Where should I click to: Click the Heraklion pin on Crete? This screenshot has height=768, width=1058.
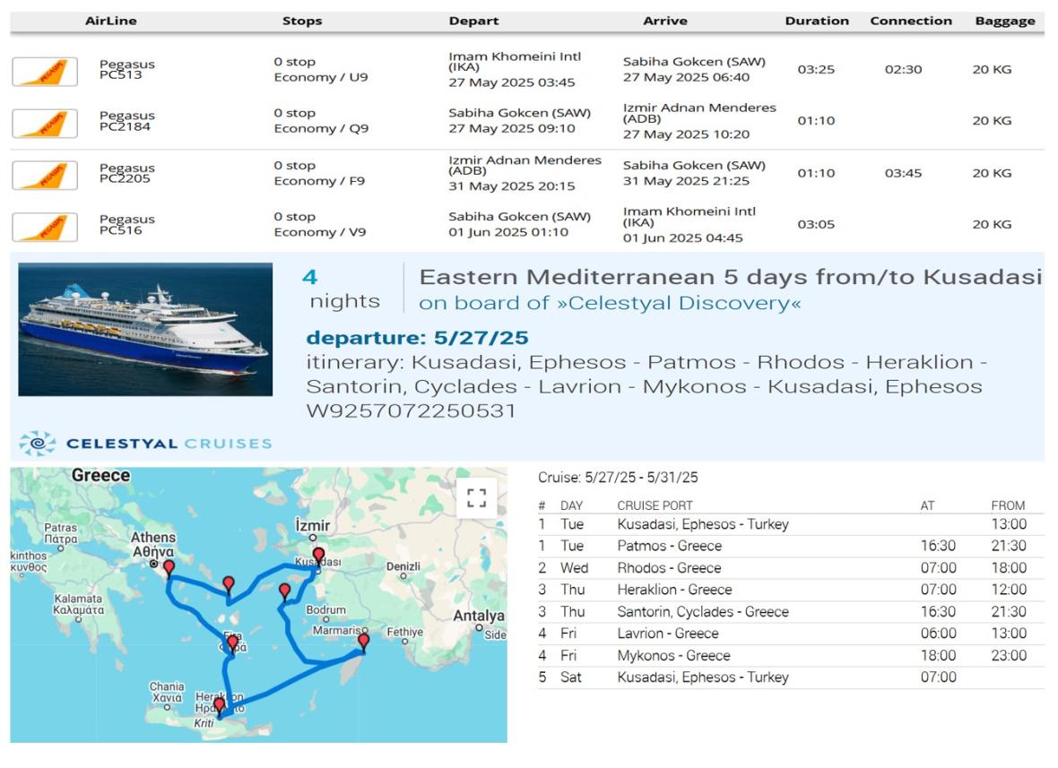click(219, 706)
